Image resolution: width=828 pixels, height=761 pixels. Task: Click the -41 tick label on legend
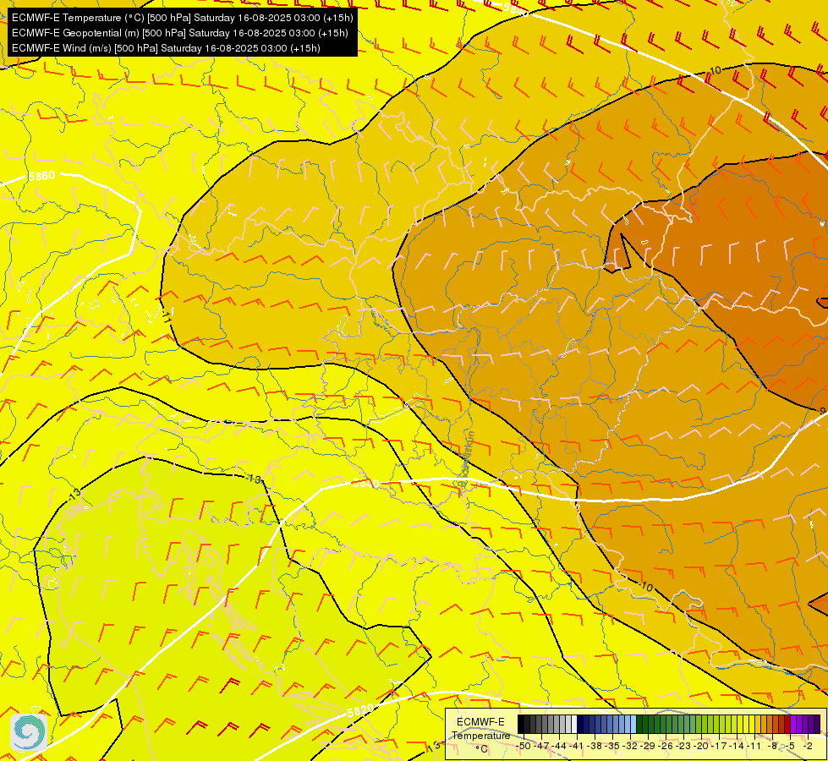coord(577,746)
